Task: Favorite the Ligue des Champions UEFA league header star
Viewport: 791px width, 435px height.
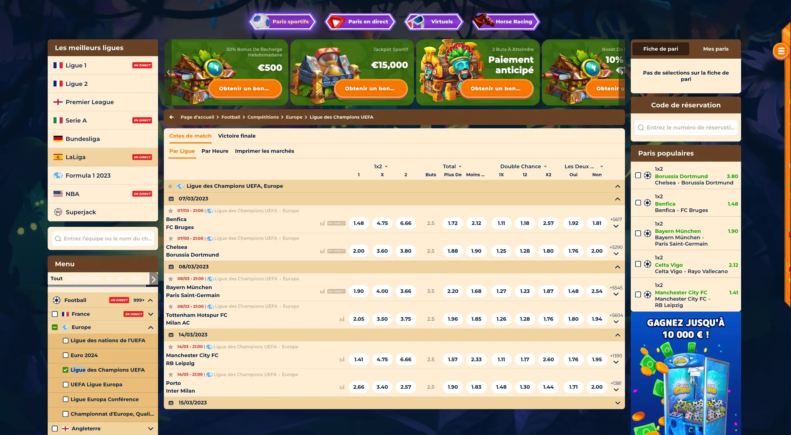Action: click(x=170, y=186)
